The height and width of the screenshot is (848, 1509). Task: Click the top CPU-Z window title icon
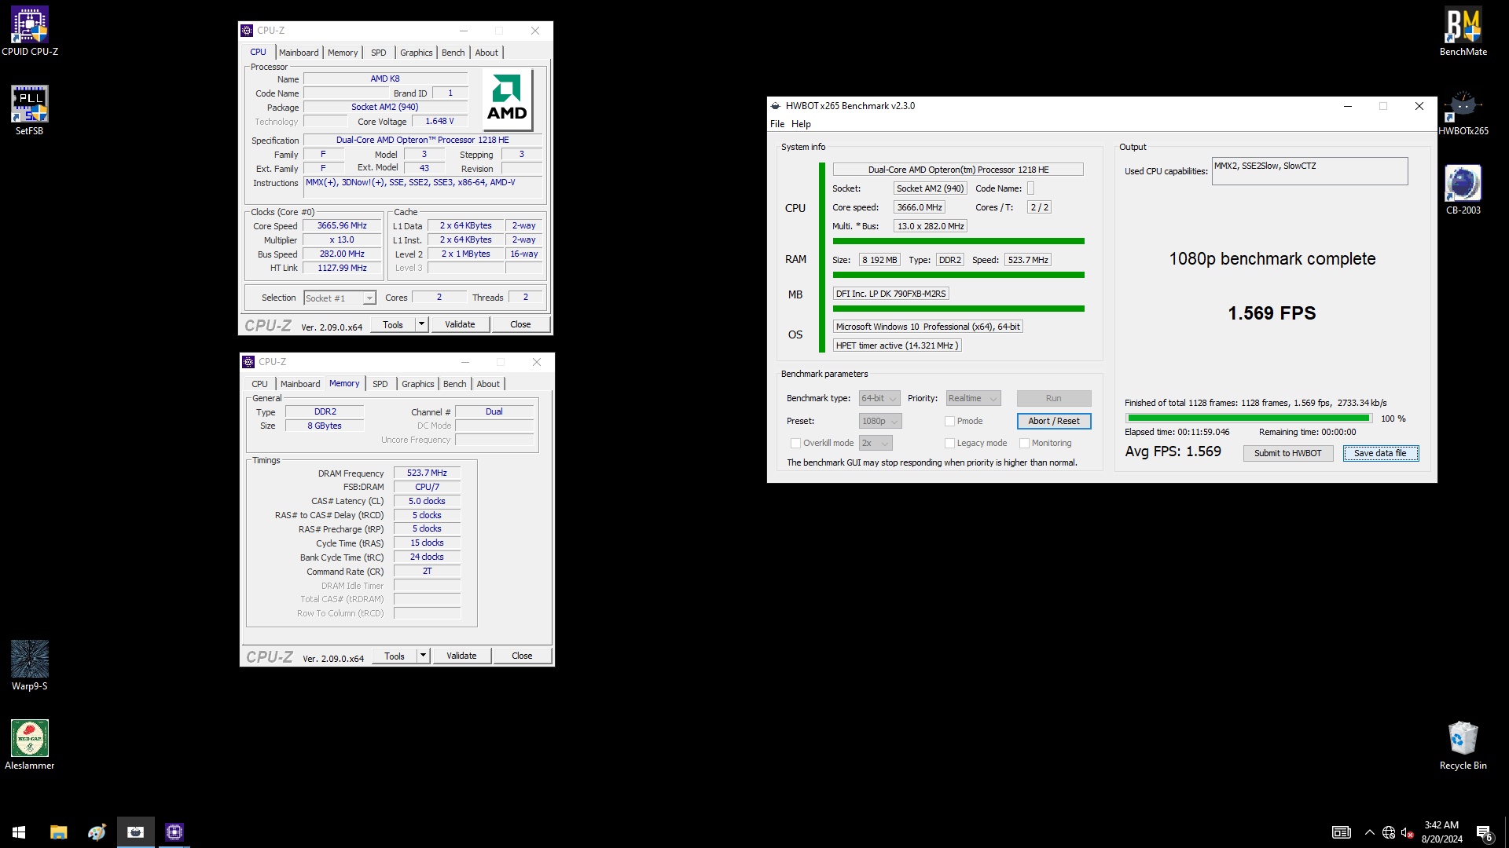(248, 31)
